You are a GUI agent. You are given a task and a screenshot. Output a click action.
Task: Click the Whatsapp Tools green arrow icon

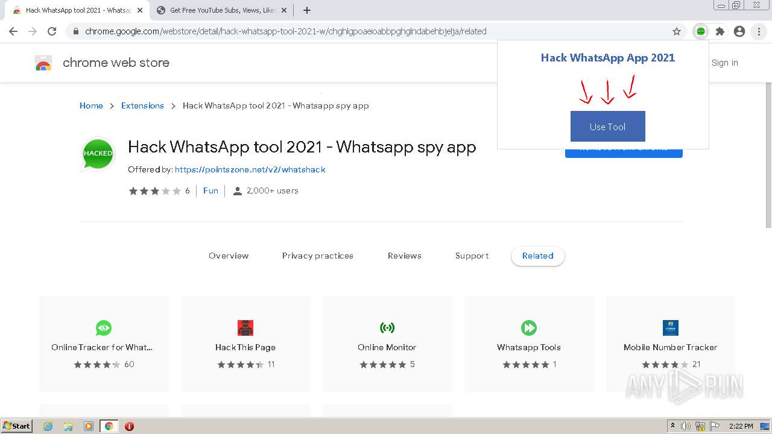pos(528,328)
